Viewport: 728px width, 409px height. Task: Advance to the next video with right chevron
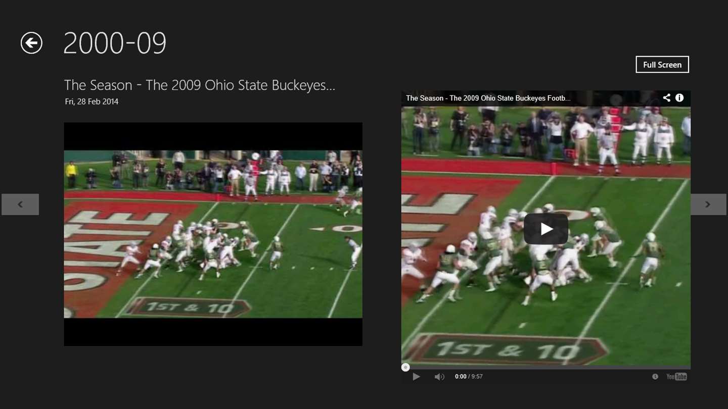tap(708, 205)
